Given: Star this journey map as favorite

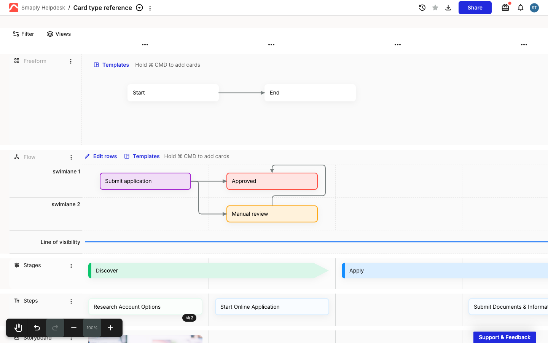Looking at the screenshot, I should point(435,8).
